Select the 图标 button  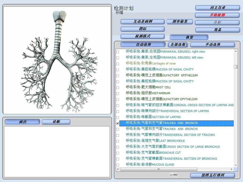[142, 29]
